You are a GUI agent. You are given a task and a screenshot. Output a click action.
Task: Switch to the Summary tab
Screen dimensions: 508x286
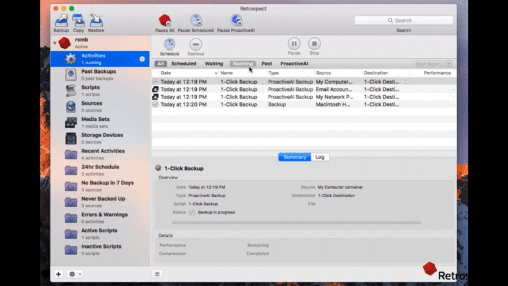(294, 157)
